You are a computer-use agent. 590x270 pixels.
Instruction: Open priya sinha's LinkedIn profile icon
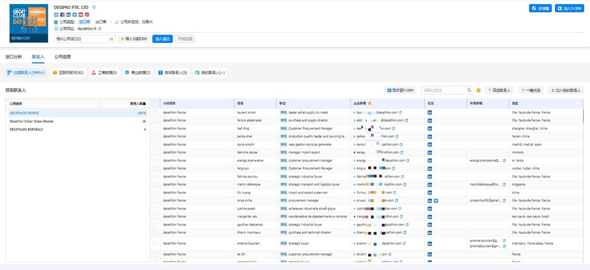click(430, 201)
